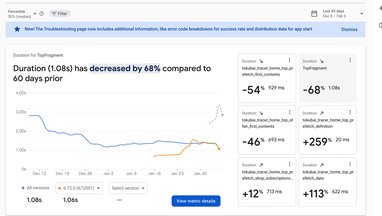Toggle the All versions series in the legend
The image size is (382, 216).
pos(35,188)
